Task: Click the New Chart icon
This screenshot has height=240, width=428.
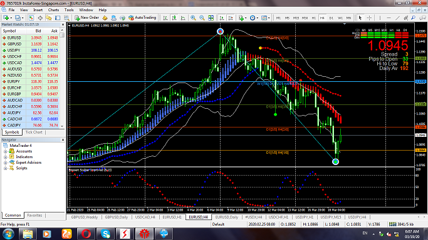Action: [6, 17]
